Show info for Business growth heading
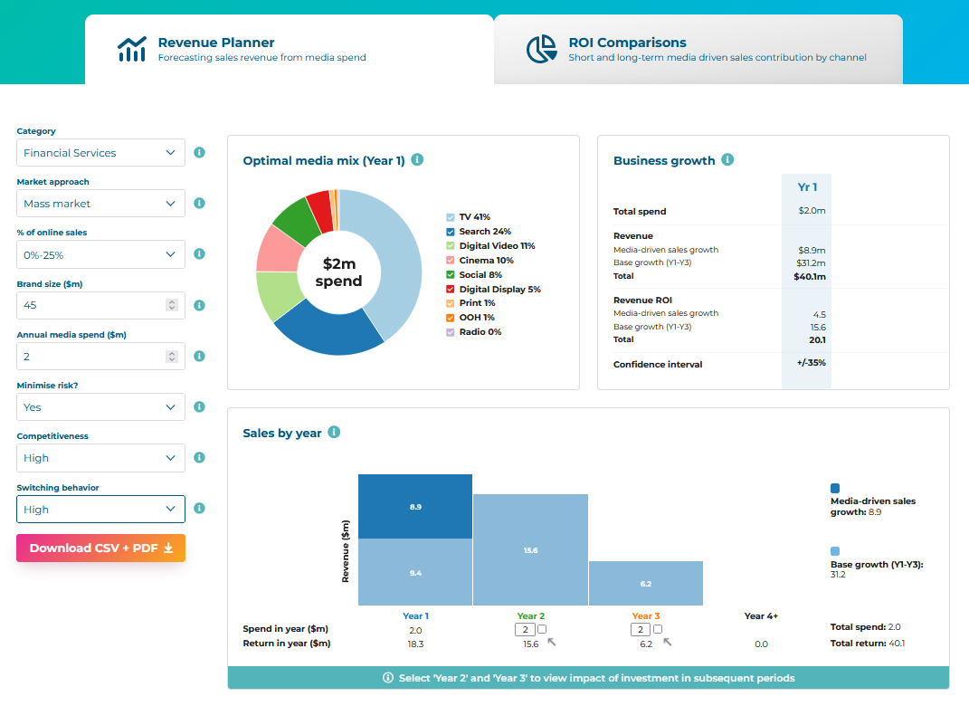The width and height of the screenshot is (969, 706). (728, 159)
